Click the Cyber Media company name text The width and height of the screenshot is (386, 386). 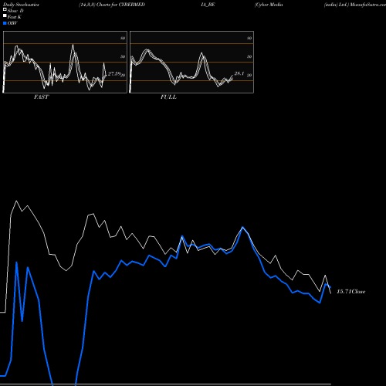click(269, 5)
